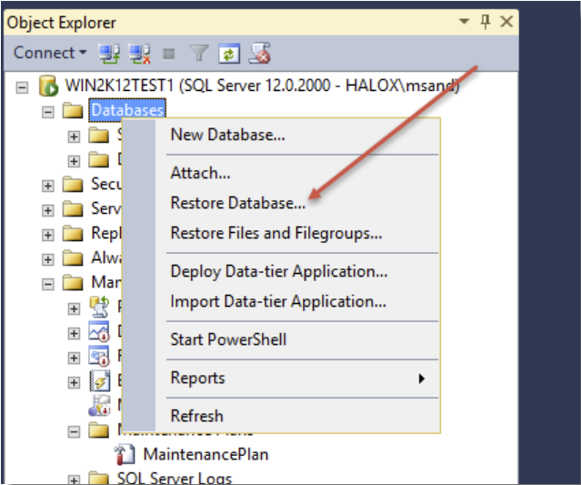Collapse the Man... folder node

tap(48, 284)
